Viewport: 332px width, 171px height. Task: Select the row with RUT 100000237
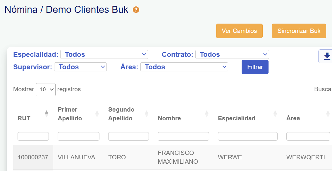point(33,157)
